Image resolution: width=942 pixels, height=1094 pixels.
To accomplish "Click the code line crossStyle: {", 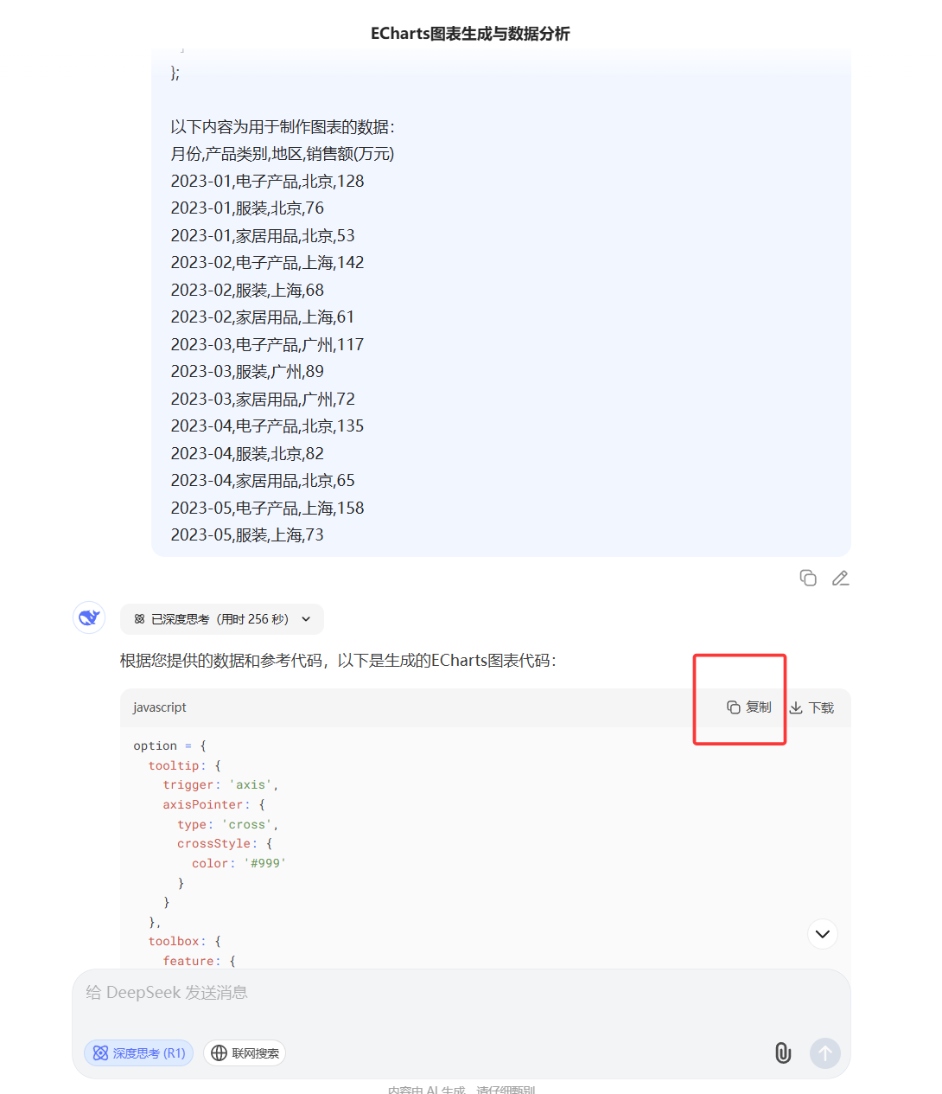I will tap(225, 844).
